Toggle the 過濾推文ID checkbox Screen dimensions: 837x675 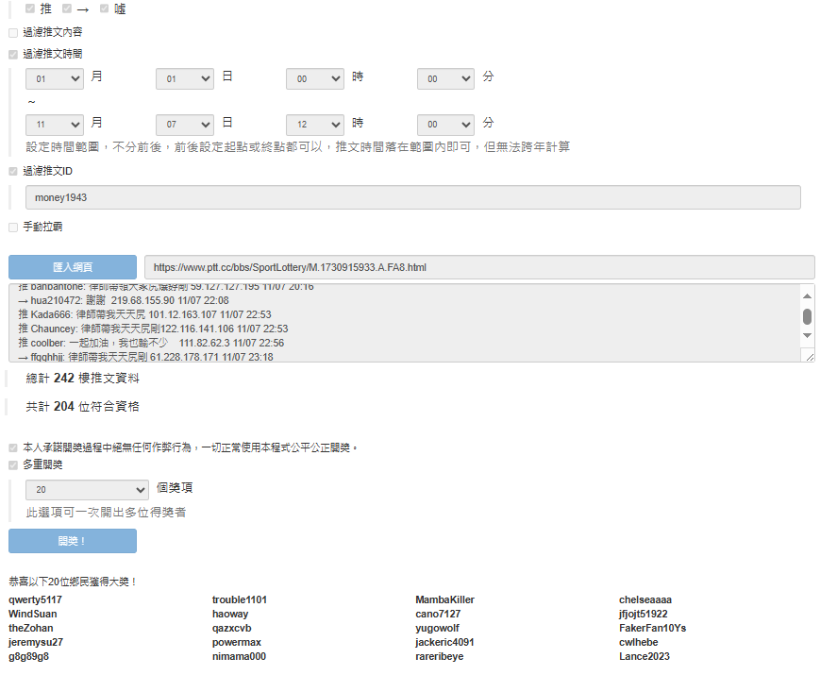click(x=13, y=172)
